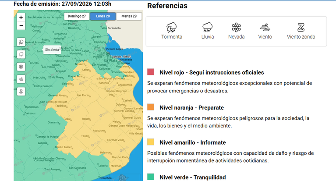This screenshot has height=181, width=336.
Task: Click the Balcarce label on map
Action: point(105,153)
